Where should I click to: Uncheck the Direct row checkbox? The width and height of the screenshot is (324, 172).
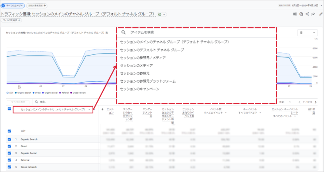coord(9,147)
